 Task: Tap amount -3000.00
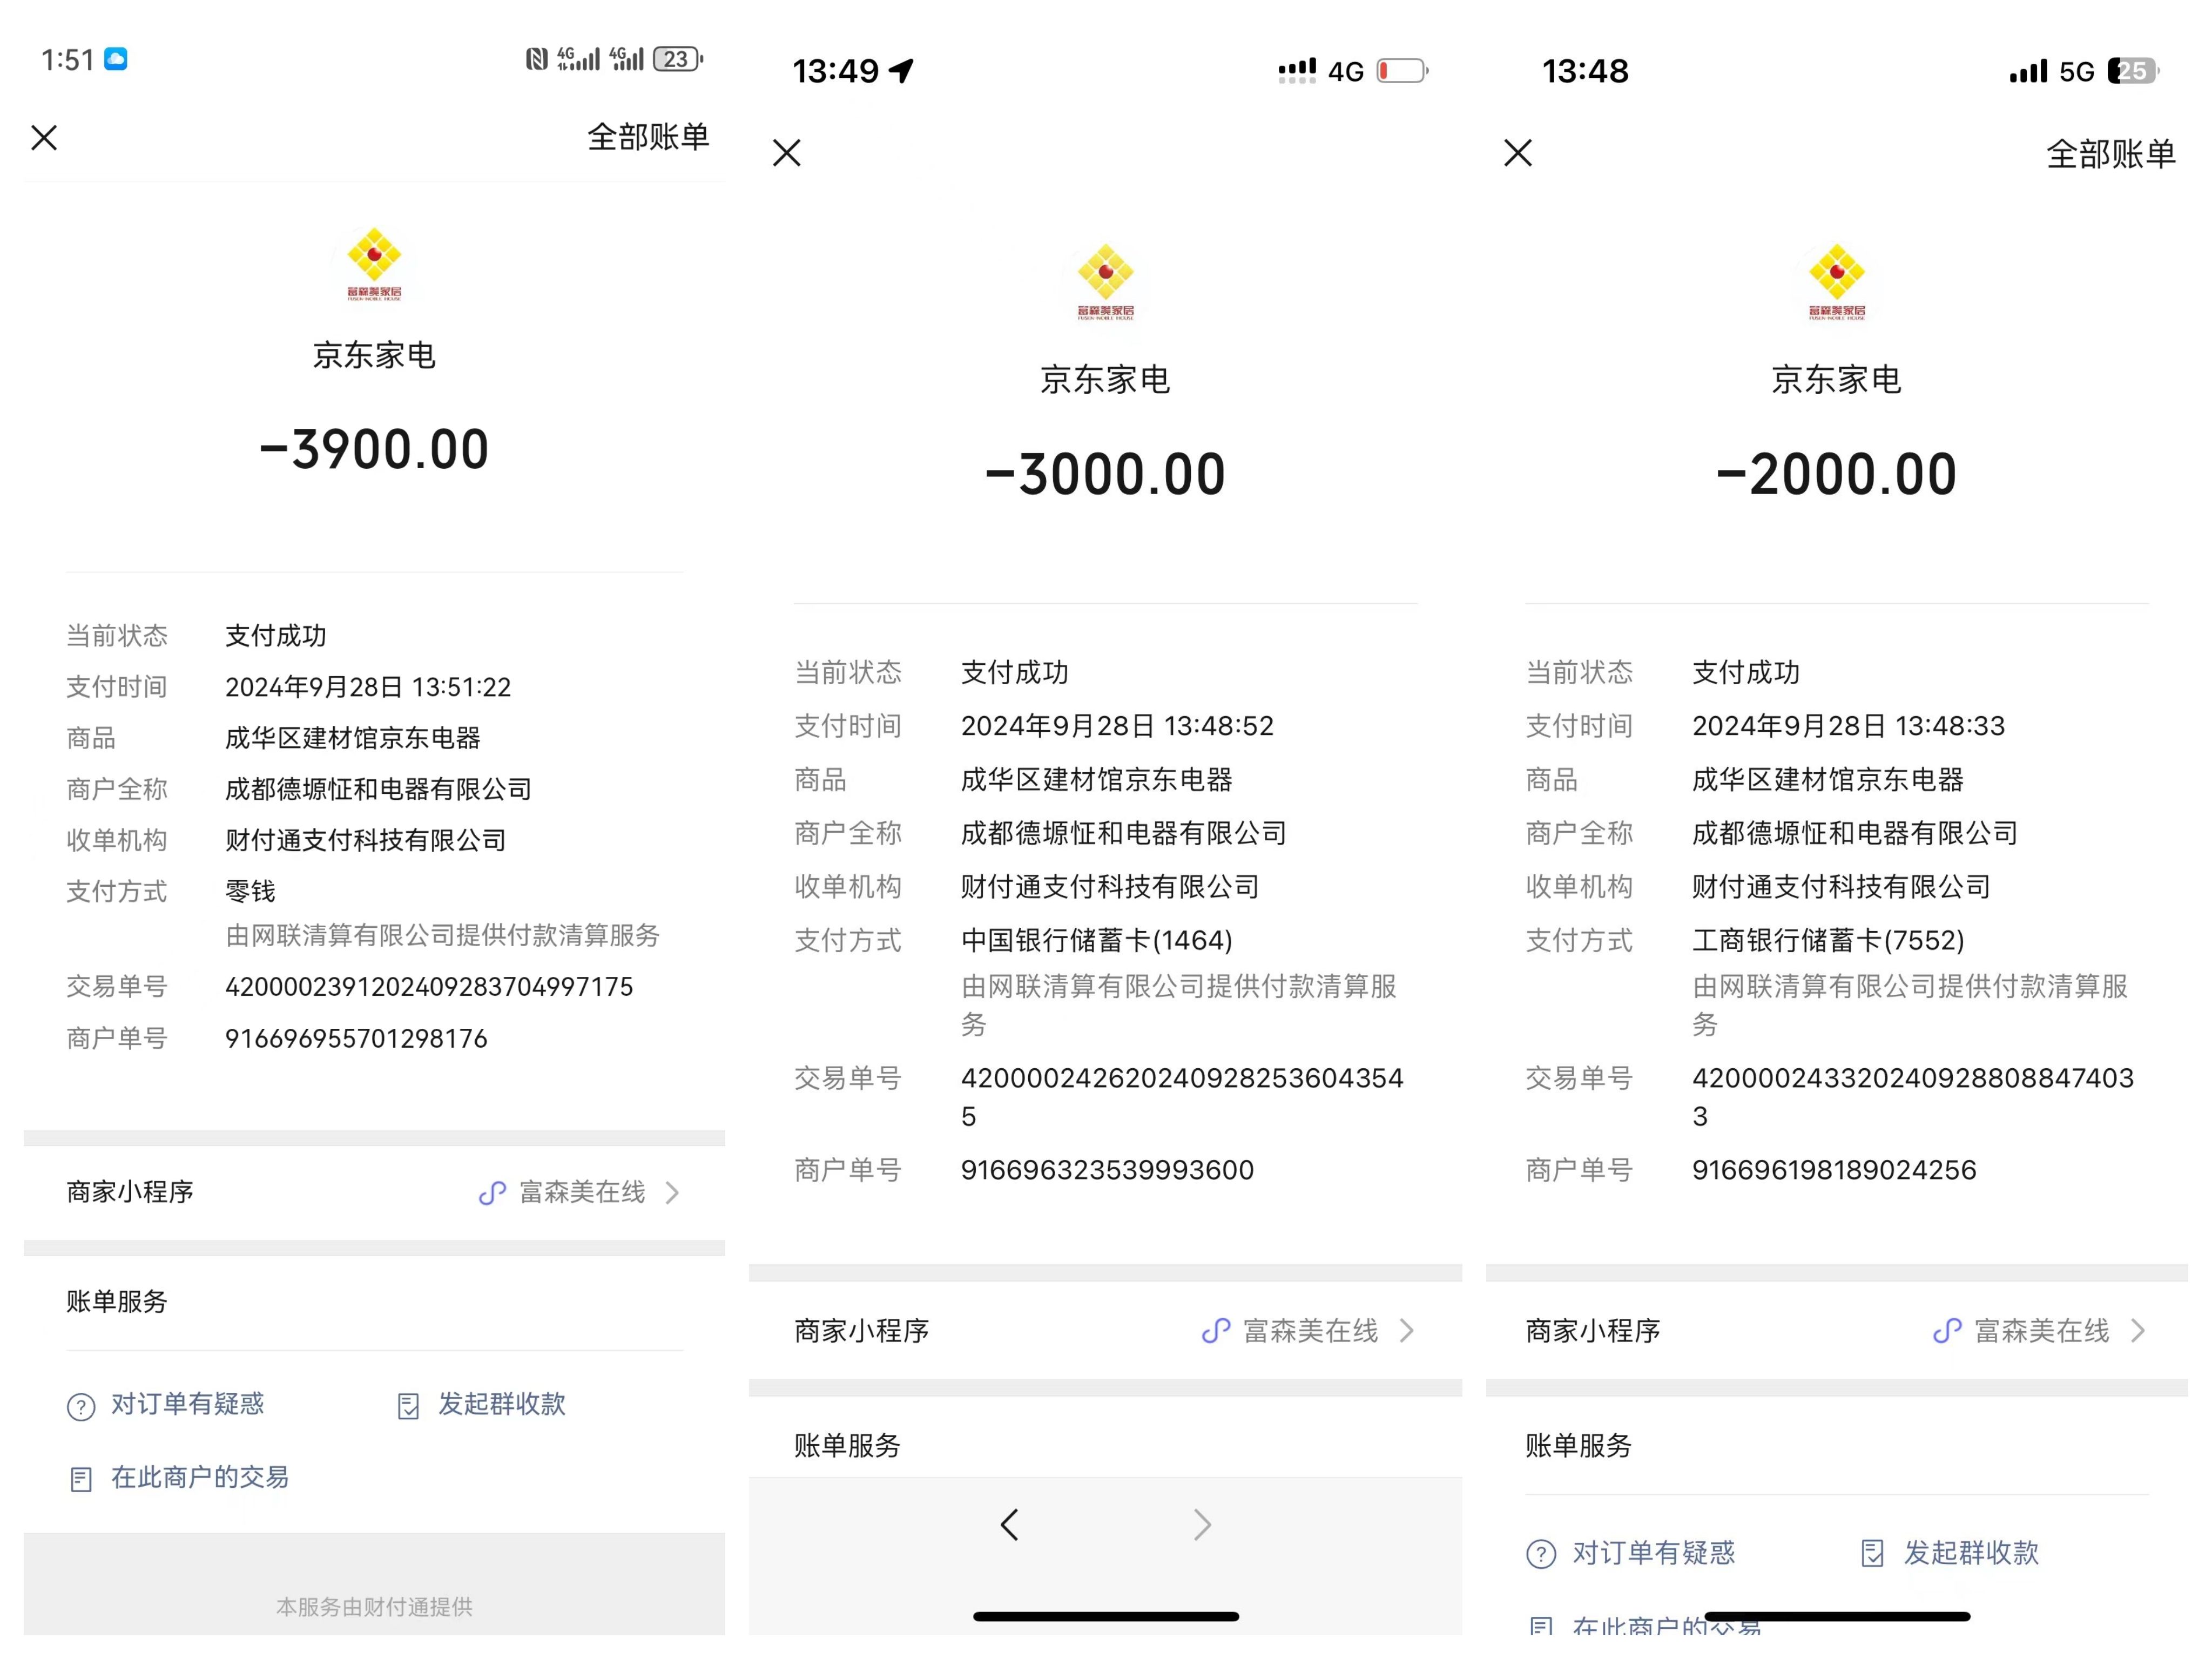tap(1105, 474)
